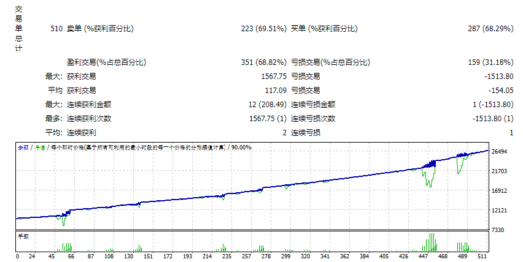Click the total trades value 510
The image size is (523, 262).
(x=56, y=29)
